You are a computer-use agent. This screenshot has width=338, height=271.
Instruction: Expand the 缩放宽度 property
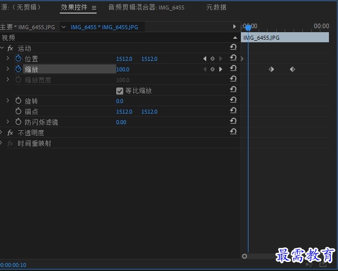tap(8, 79)
